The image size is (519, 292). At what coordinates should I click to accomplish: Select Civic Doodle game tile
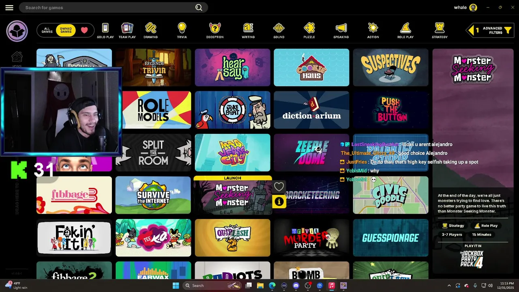point(390,195)
